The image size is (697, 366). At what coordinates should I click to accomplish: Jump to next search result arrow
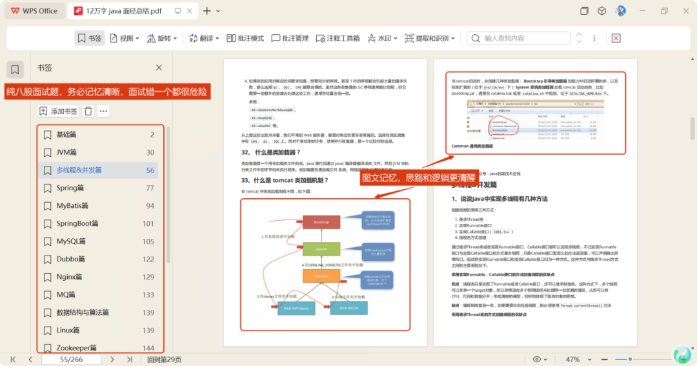[x=579, y=41]
